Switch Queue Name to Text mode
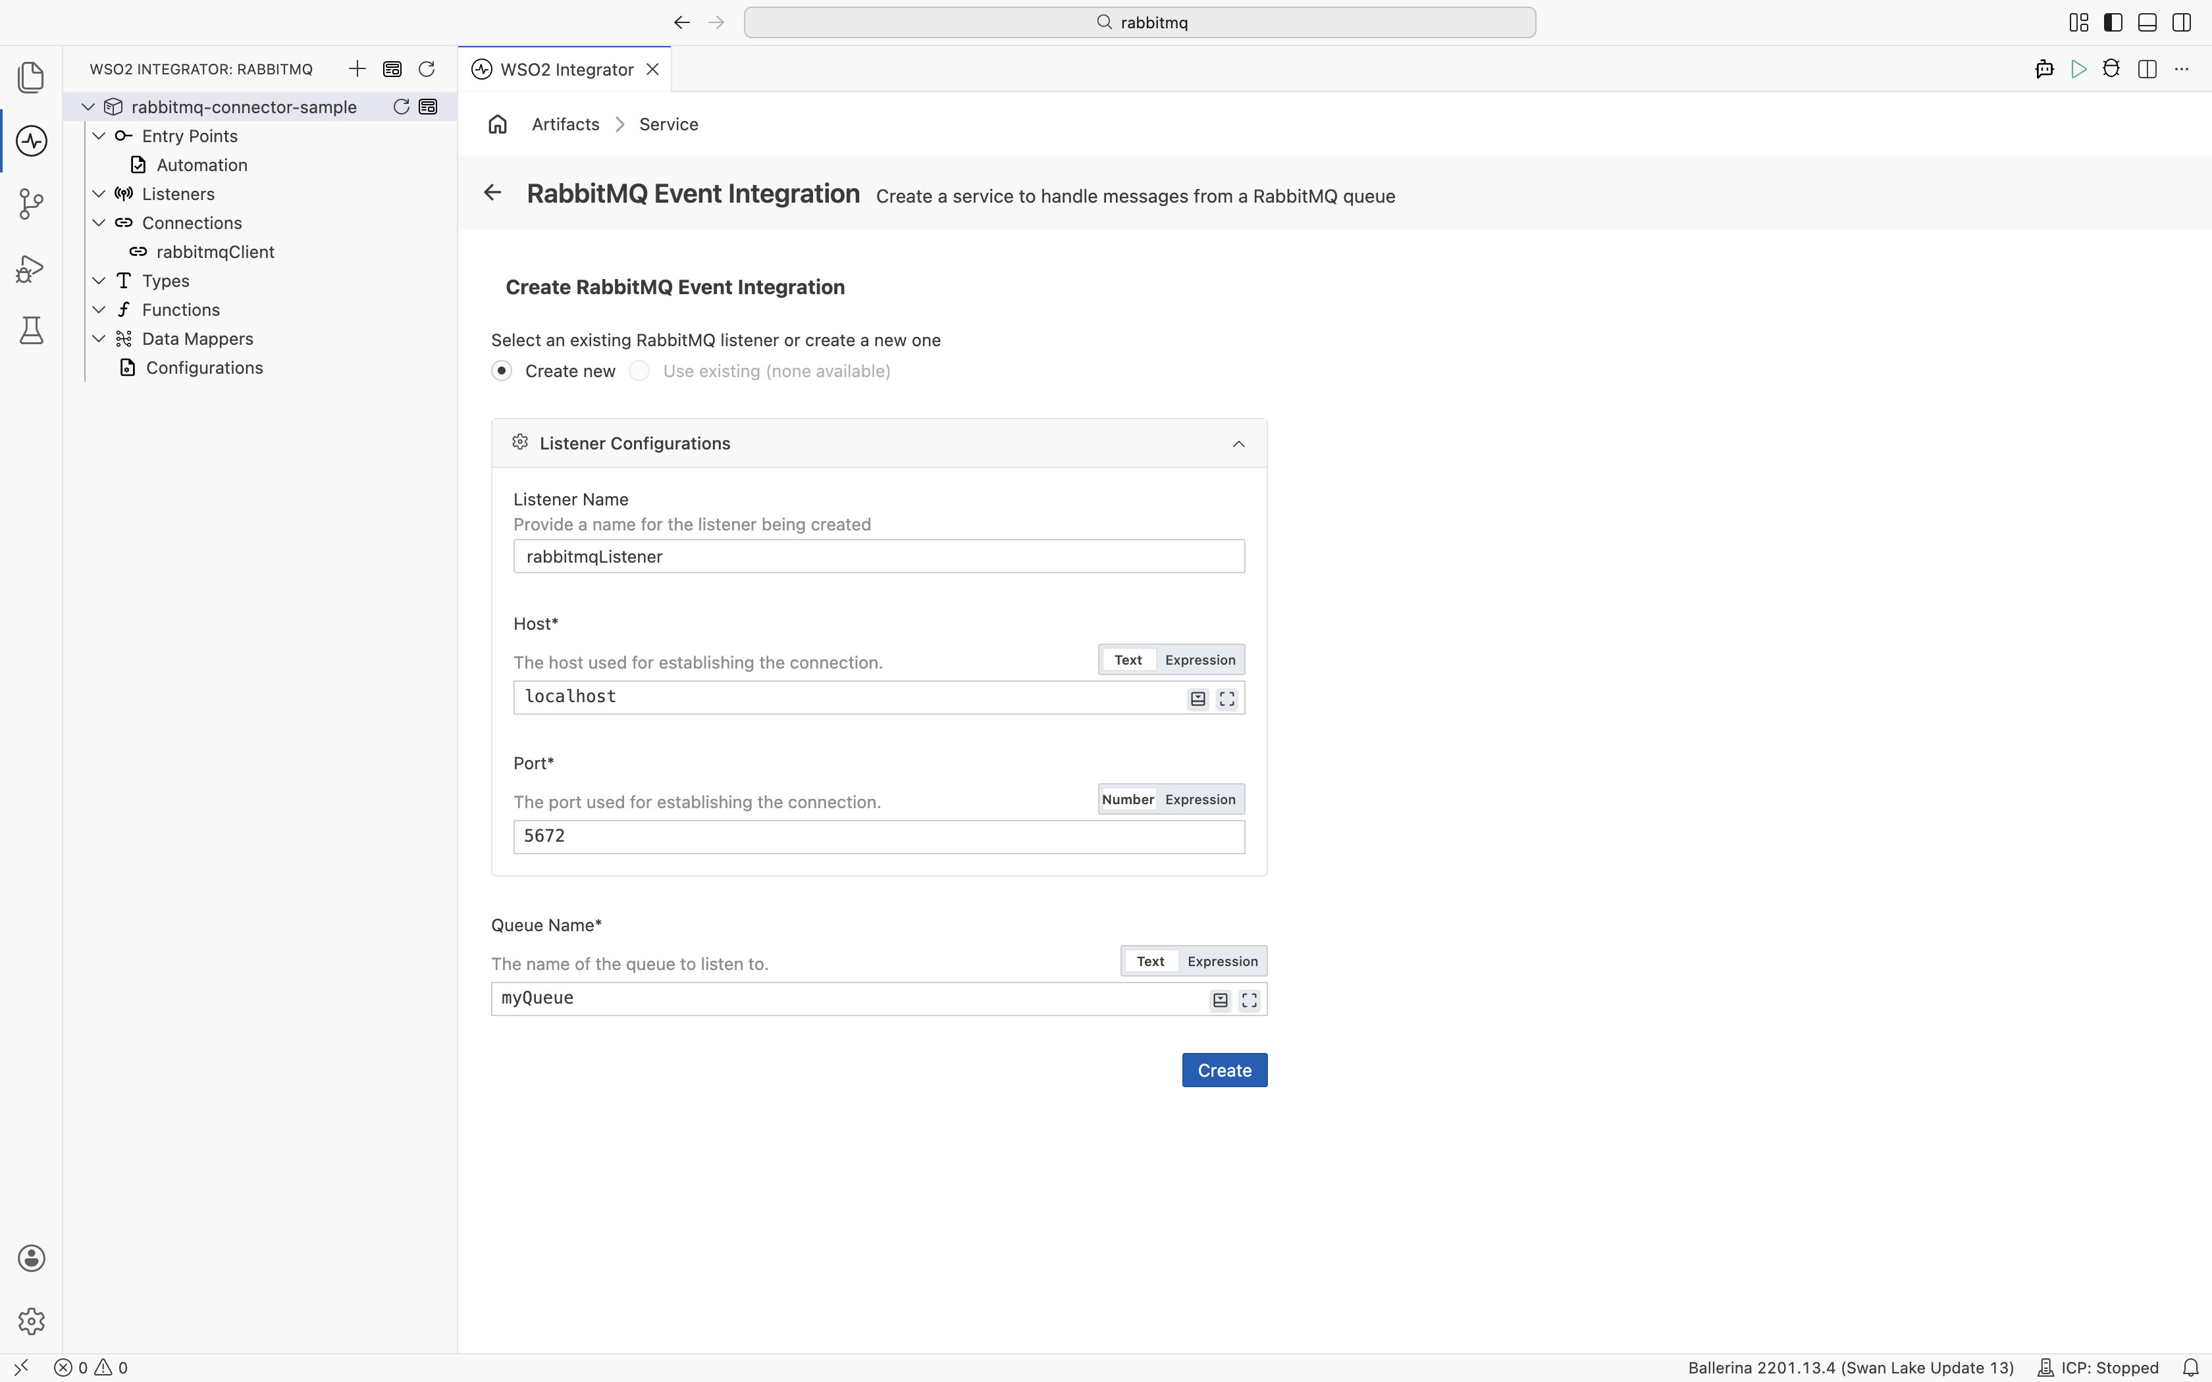2212x1382 pixels. click(x=1151, y=961)
